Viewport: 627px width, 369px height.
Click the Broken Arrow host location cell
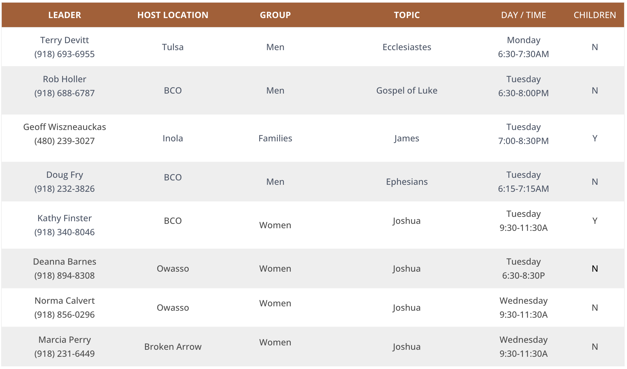tap(173, 347)
